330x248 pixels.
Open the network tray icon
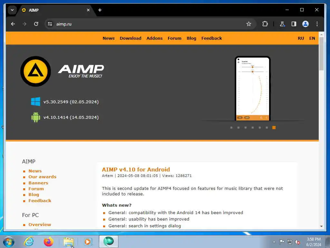(x=290, y=242)
